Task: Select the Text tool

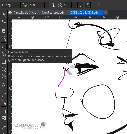Action: click(x=4, y=85)
